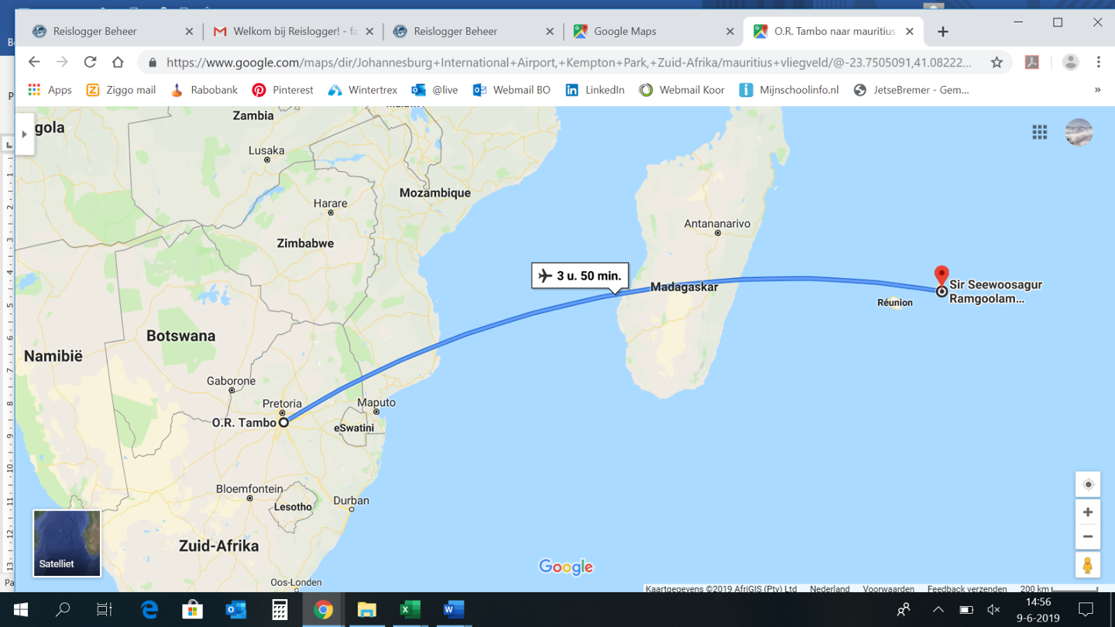Zoom in with the map plus button

[x=1088, y=512]
